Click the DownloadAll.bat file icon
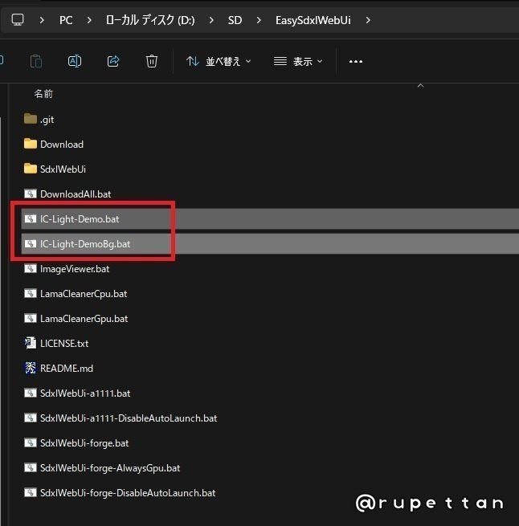519x526 pixels. tap(31, 194)
